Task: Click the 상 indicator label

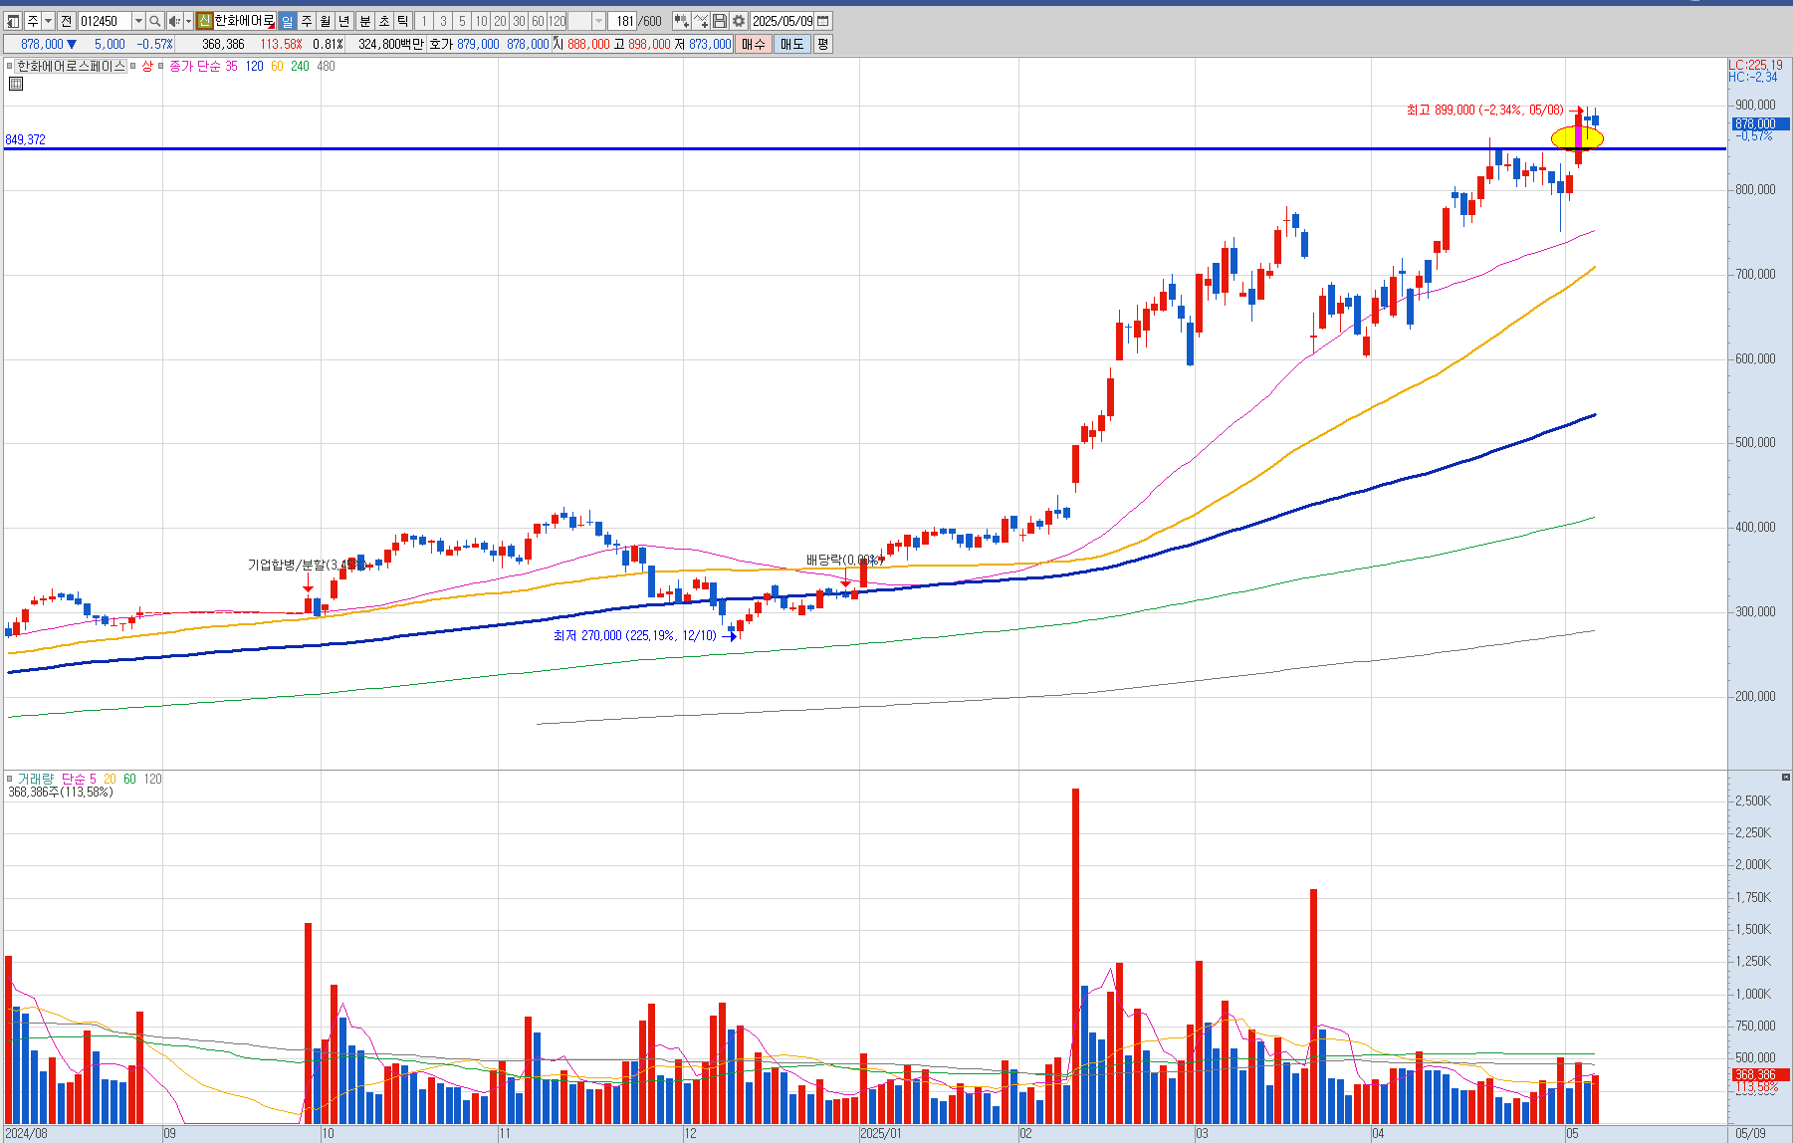Action: [x=147, y=67]
